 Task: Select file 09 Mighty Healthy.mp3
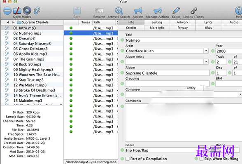[x=32, y=69]
